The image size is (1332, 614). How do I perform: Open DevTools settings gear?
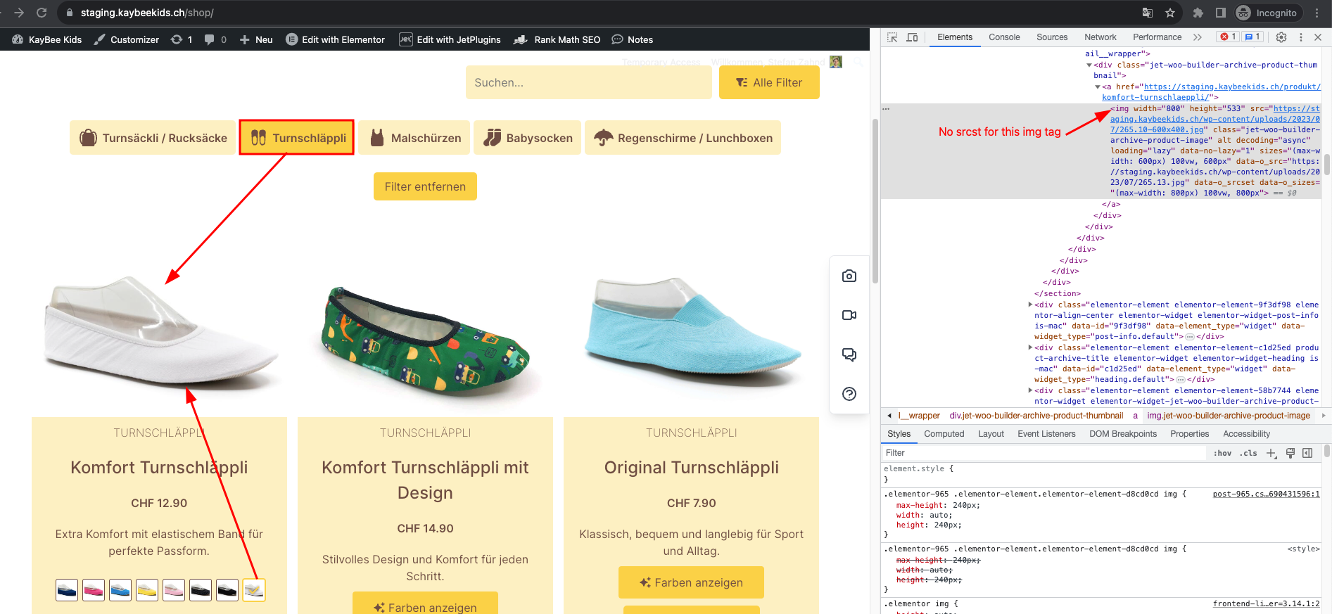tap(1281, 37)
